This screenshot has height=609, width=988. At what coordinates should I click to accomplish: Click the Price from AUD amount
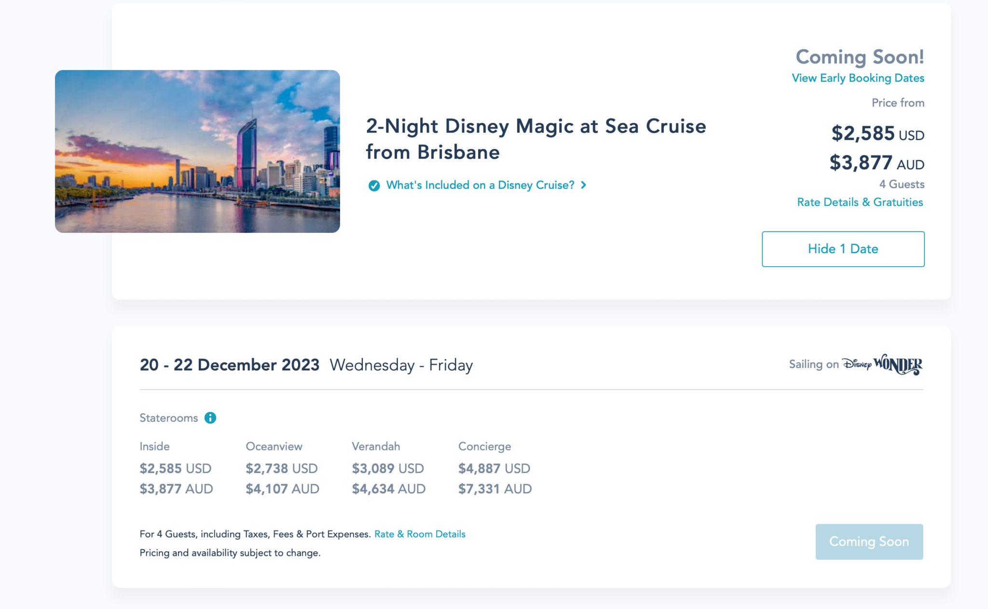876,163
